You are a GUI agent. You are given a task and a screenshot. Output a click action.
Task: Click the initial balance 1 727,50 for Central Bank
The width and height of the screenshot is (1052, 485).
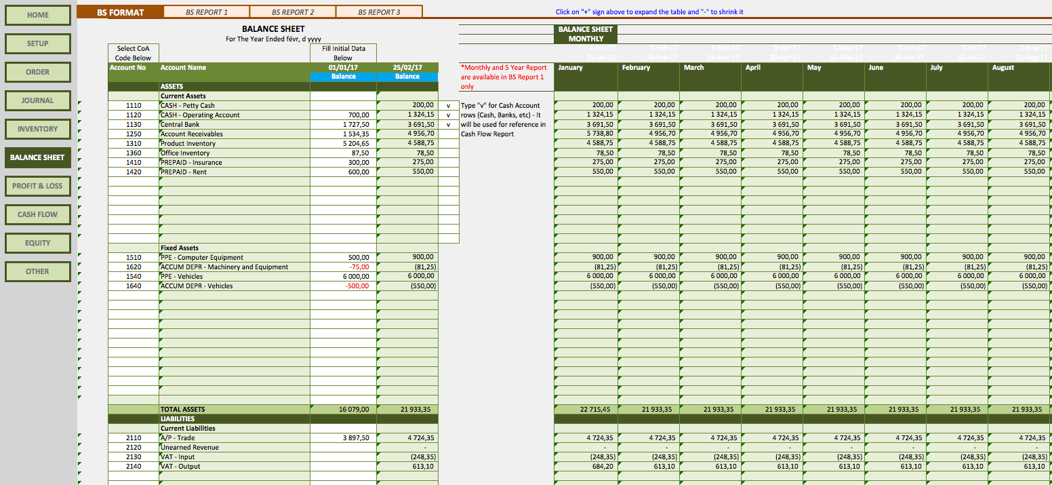pos(343,125)
